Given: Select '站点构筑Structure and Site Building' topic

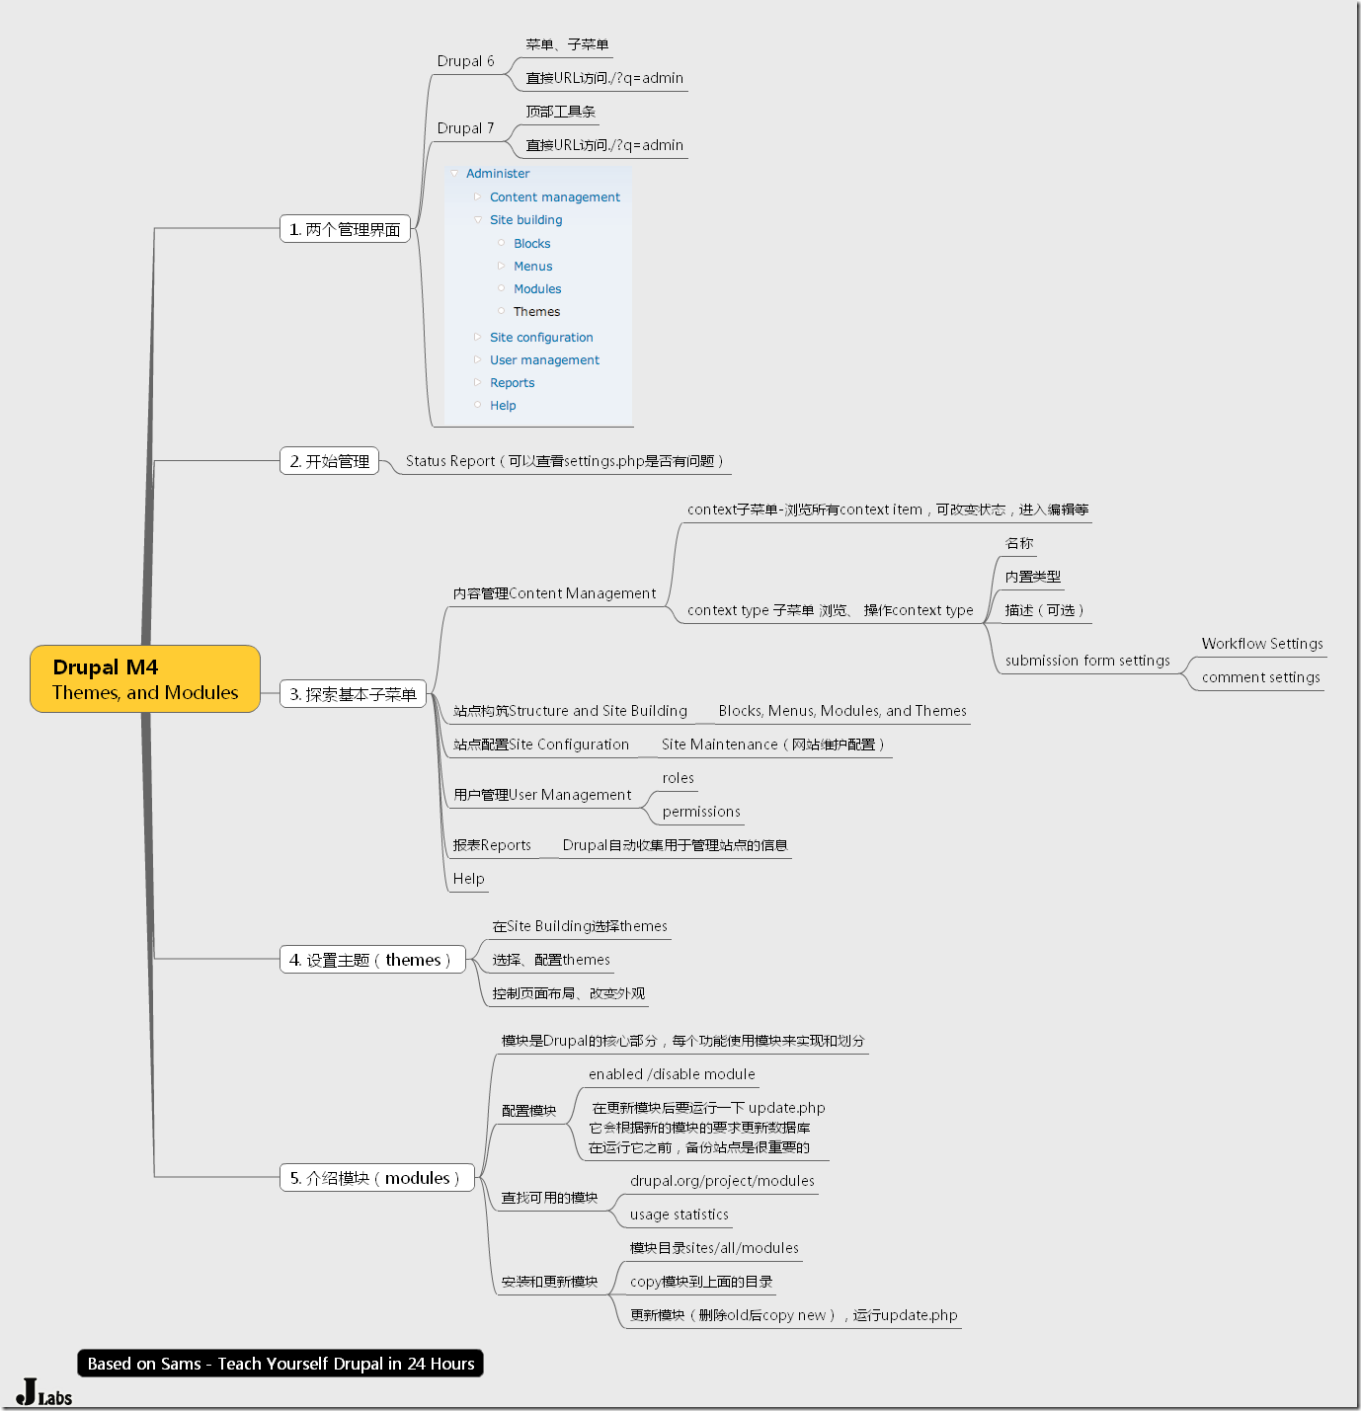Looking at the screenshot, I should click(570, 711).
